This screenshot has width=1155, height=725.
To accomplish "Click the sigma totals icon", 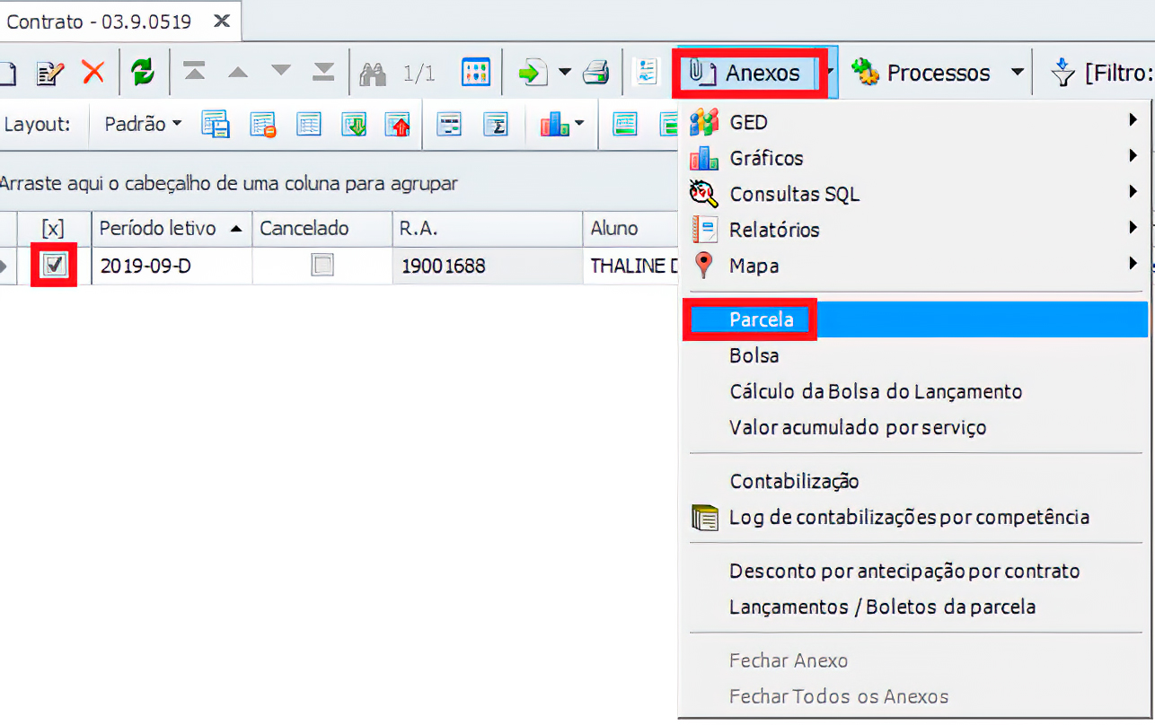I will 496,124.
